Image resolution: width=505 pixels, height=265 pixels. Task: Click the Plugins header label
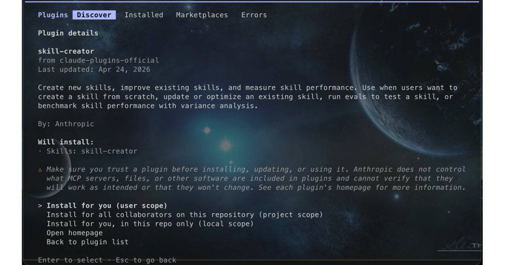click(53, 15)
